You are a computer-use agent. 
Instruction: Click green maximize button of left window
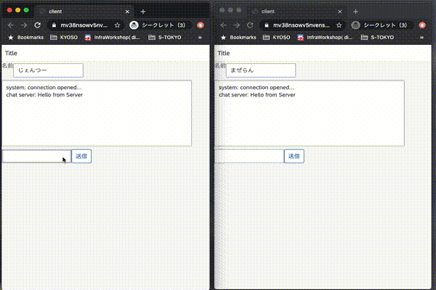[26, 10]
